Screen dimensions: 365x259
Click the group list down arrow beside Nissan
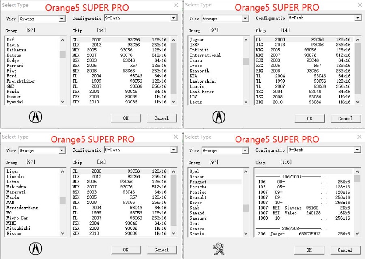(62, 233)
